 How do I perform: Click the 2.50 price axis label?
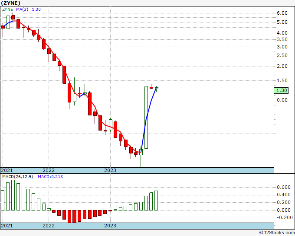point(282,55)
